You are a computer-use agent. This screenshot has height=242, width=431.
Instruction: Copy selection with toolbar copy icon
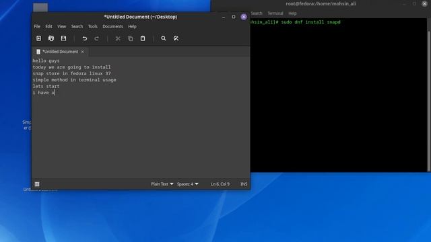(130, 39)
